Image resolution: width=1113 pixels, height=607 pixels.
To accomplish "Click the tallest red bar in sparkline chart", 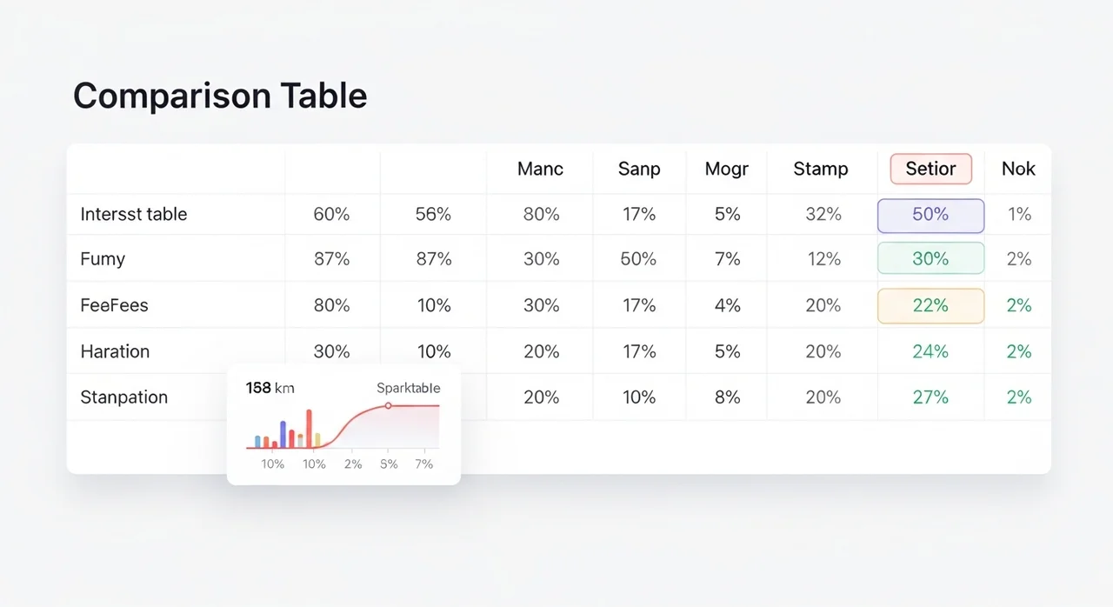I will point(309,428).
